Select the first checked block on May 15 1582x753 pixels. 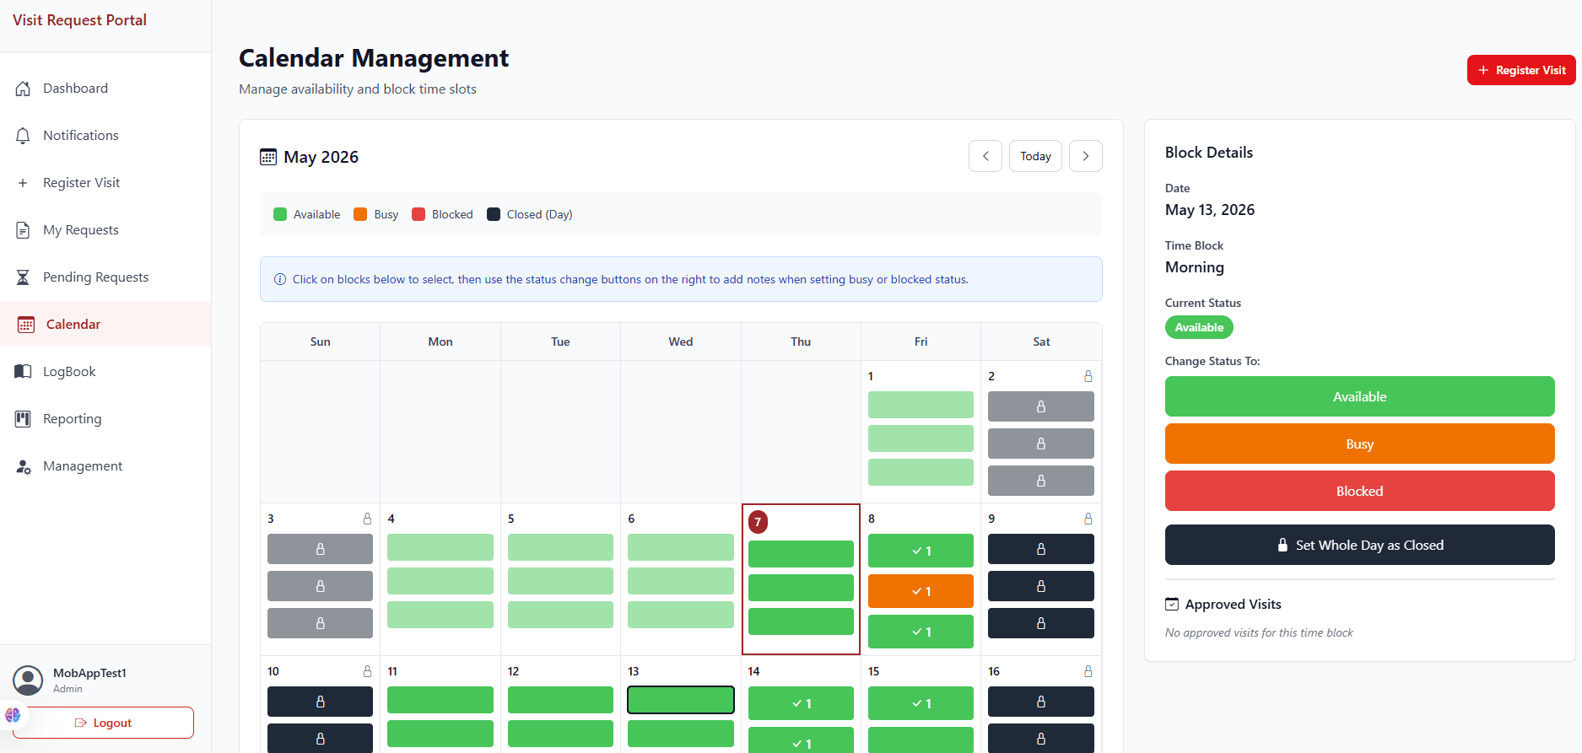921,703
